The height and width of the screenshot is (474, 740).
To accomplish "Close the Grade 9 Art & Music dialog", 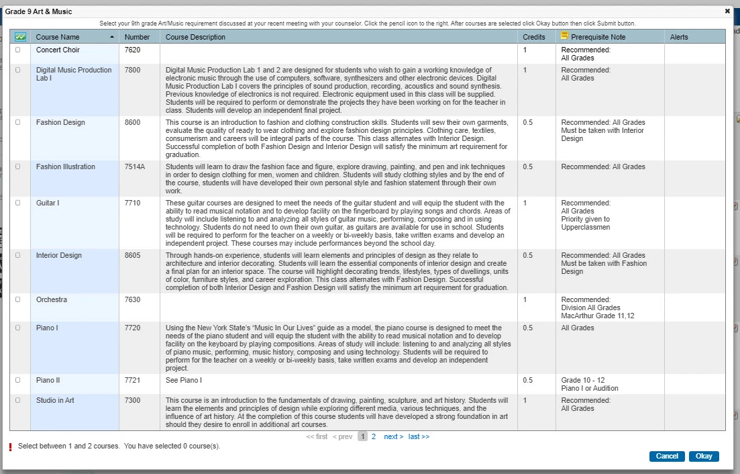I will (728, 11).
